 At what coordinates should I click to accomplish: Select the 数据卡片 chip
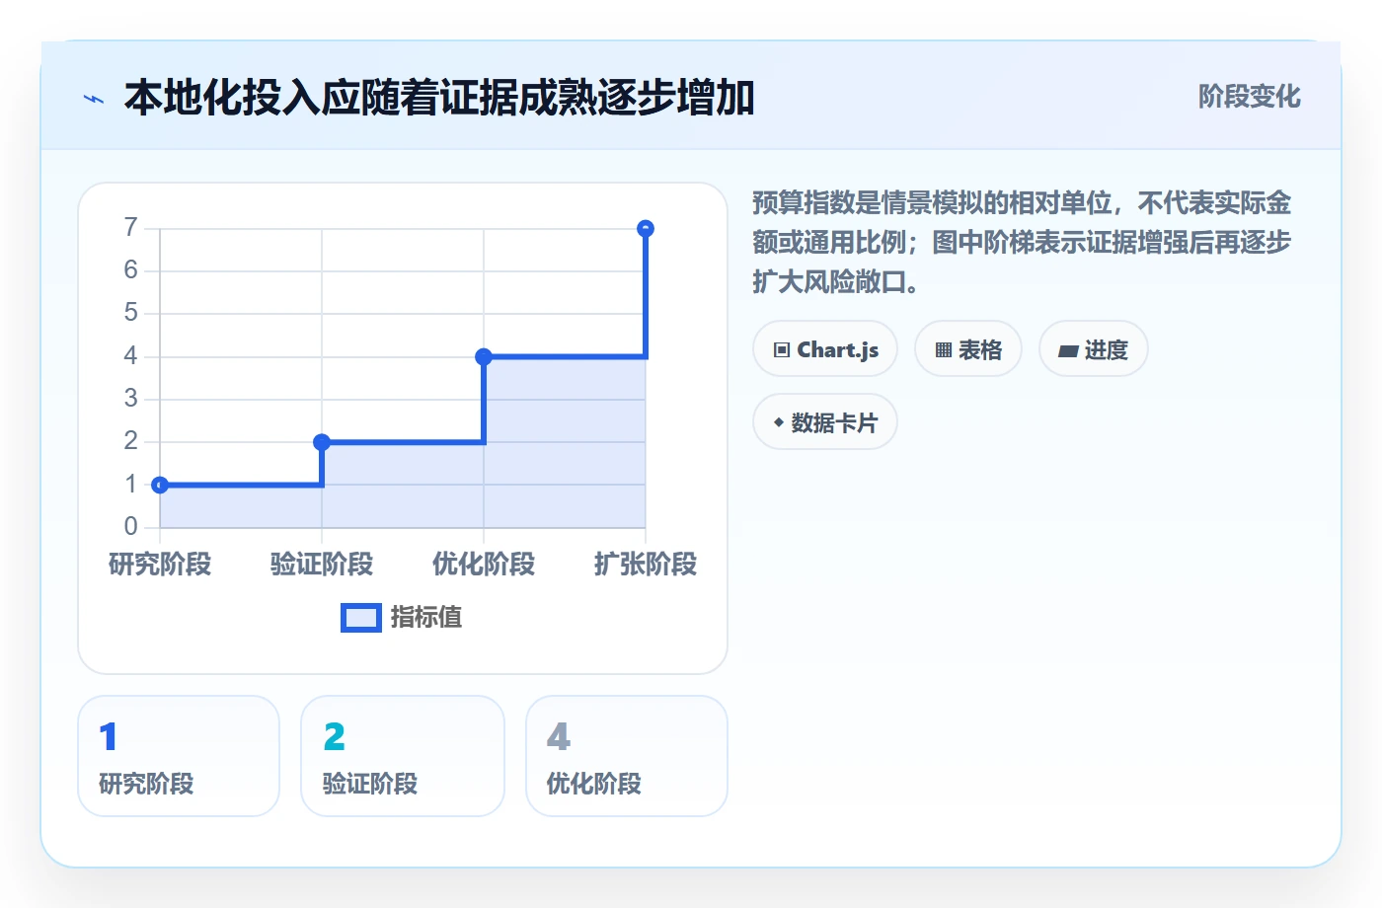click(x=825, y=422)
